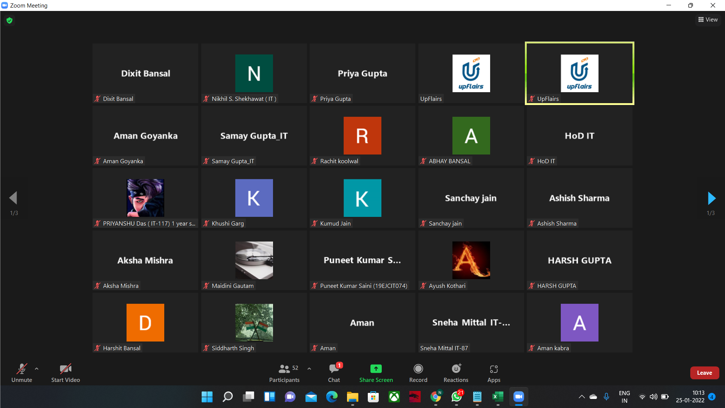Go to next gallery page arrow
This screenshot has width=725, height=408.
(711, 198)
